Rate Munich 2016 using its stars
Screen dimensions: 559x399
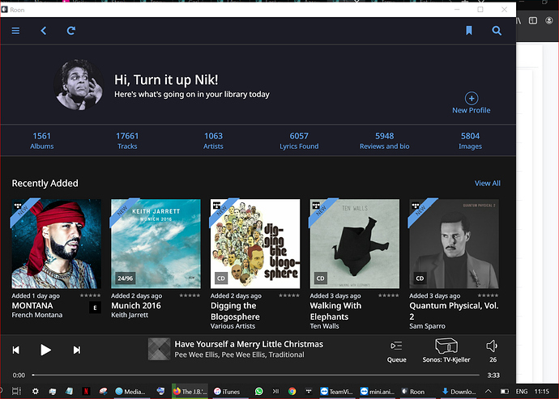(x=190, y=295)
